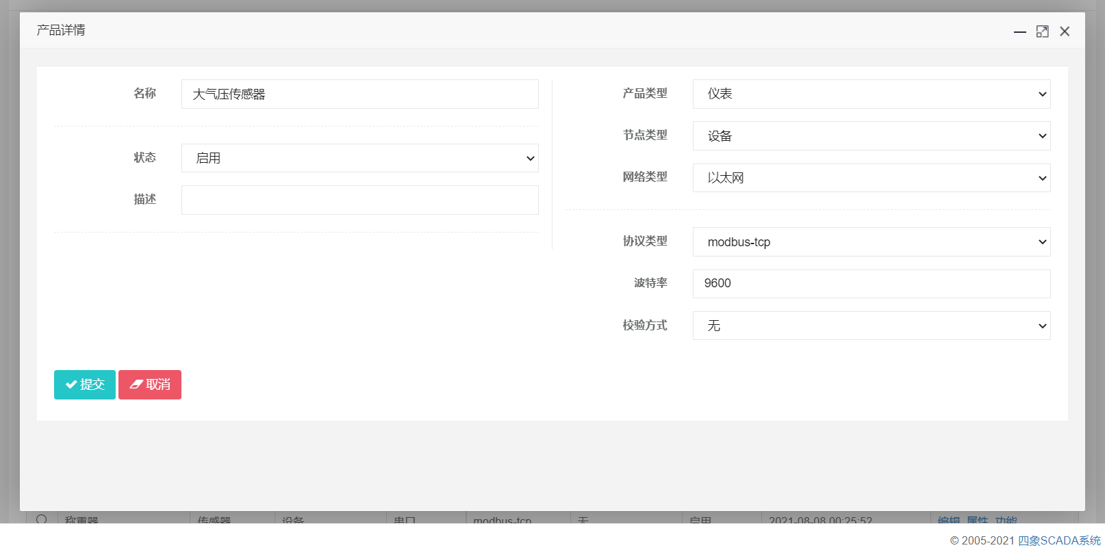Click the 名称 input field
Image resolution: width=1105 pixels, height=552 pixels.
click(360, 94)
